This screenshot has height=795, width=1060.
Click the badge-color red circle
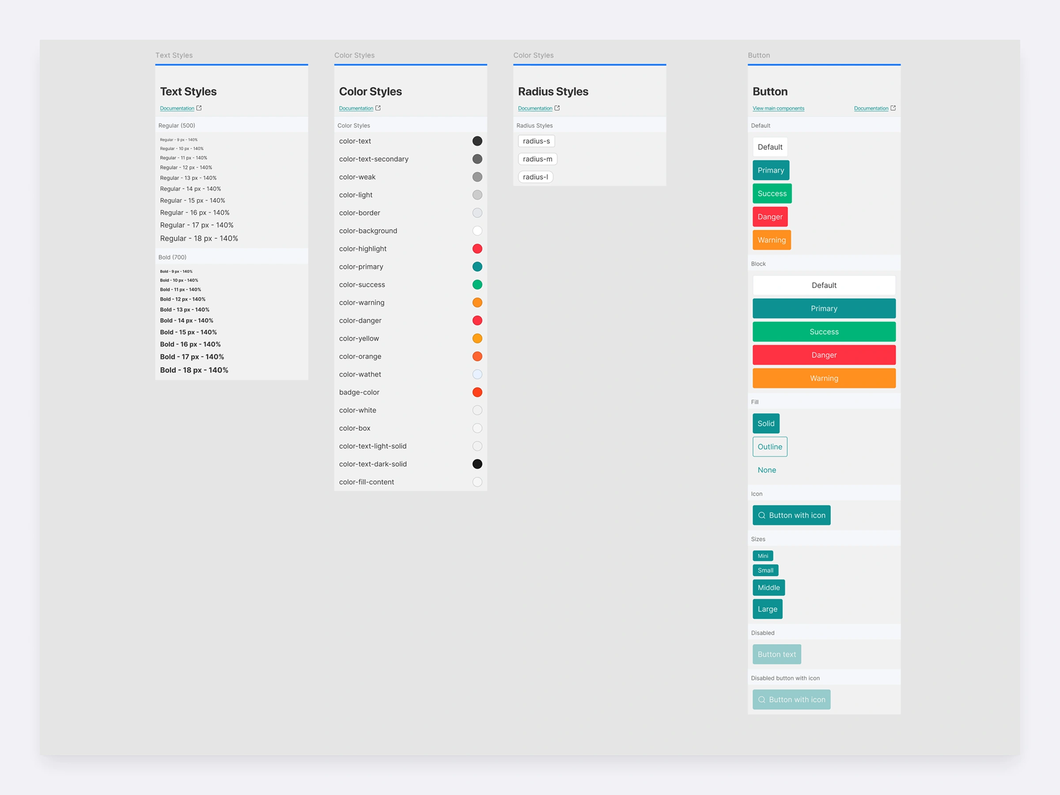(477, 392)
